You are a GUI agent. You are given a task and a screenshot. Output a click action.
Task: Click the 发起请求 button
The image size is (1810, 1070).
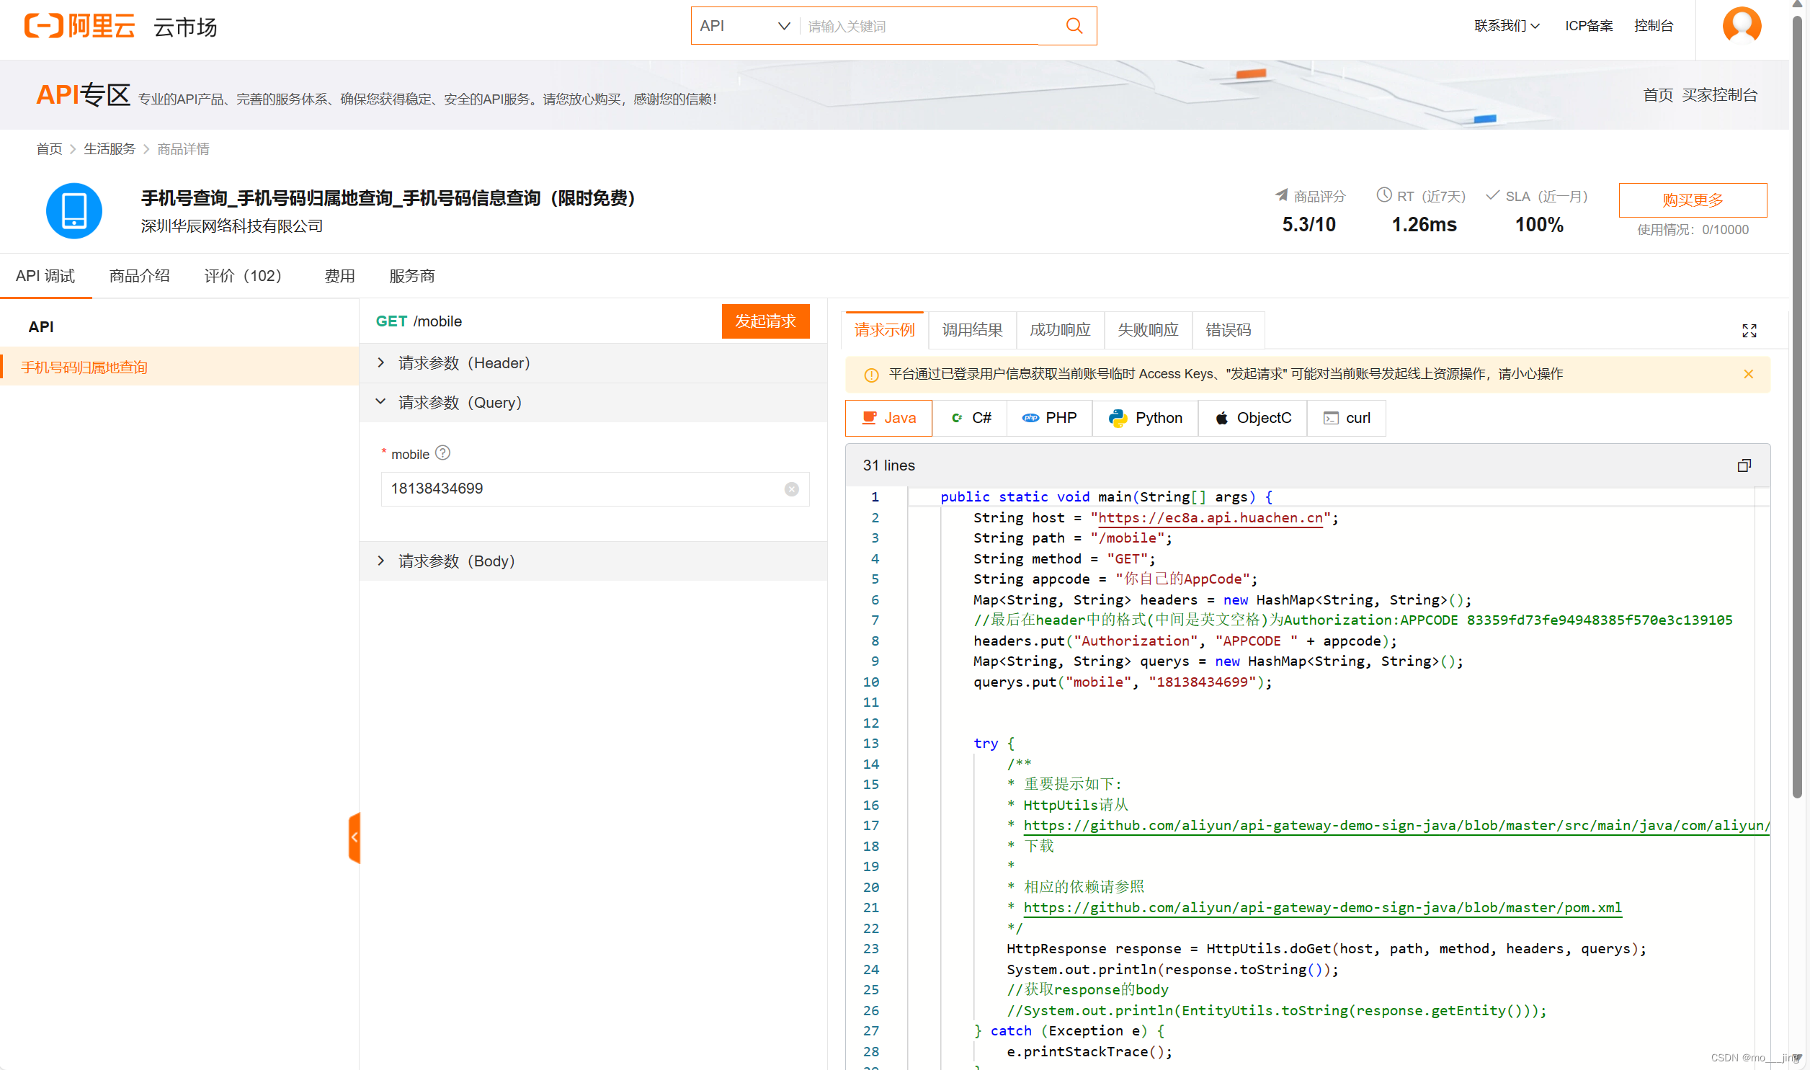point(764,321)
